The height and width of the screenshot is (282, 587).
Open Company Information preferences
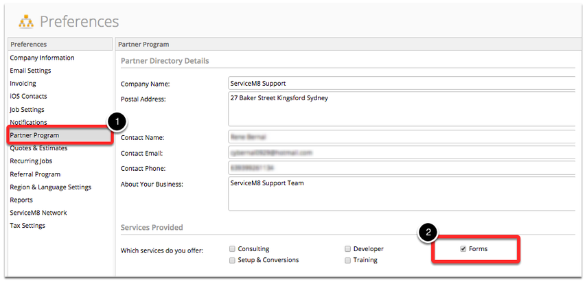tap(42, 58)
